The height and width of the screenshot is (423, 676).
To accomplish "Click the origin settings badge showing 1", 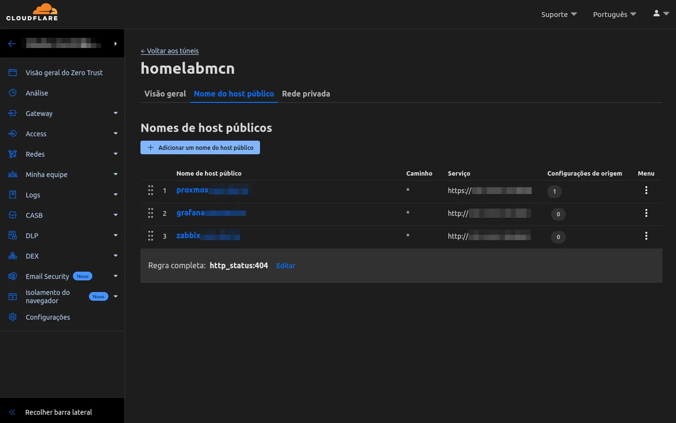I will tap(555, 191).
